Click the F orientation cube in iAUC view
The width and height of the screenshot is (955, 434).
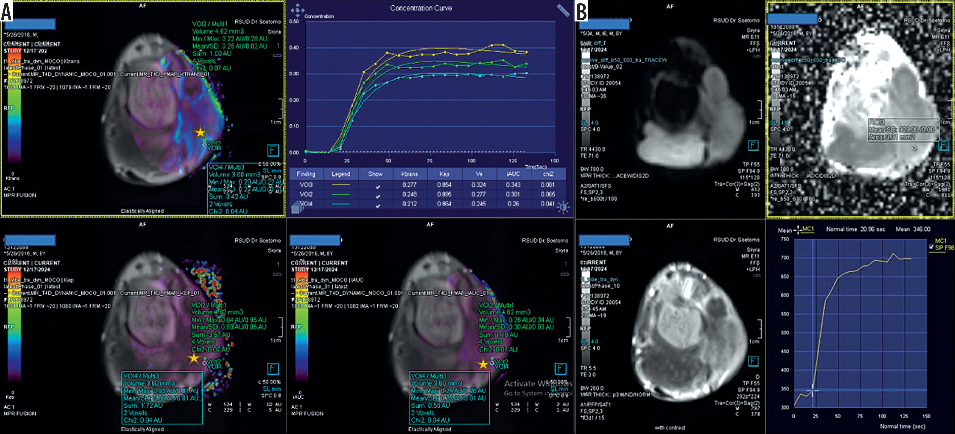[561, 368]
